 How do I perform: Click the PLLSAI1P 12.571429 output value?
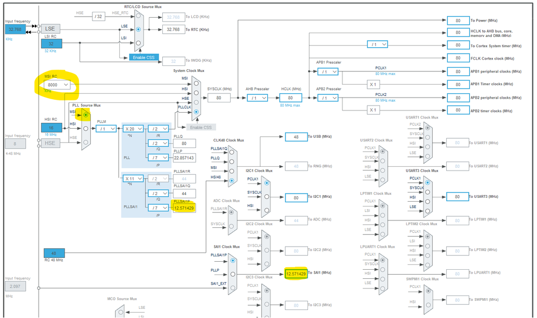tap(184, 208)
